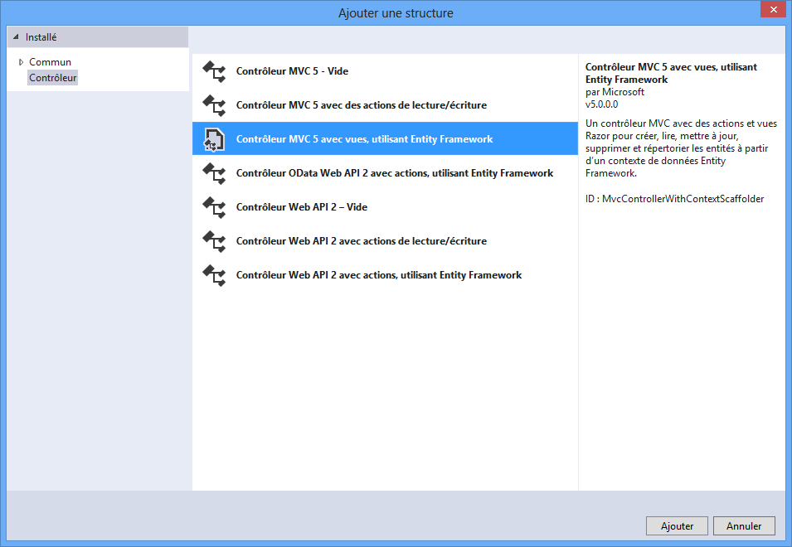Choose MVC 5 avec des actions de lecture/écriture
This screenshot has height=547, width=792.
[385, 105]
